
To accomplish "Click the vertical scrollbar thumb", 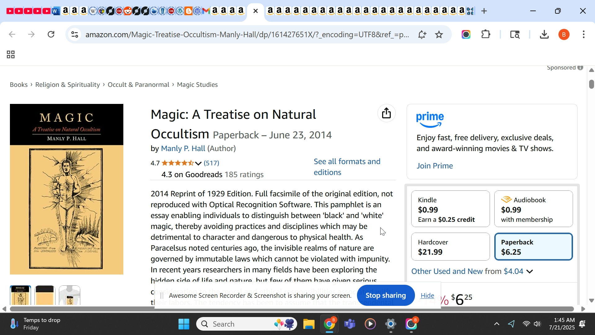I will 592,84.
